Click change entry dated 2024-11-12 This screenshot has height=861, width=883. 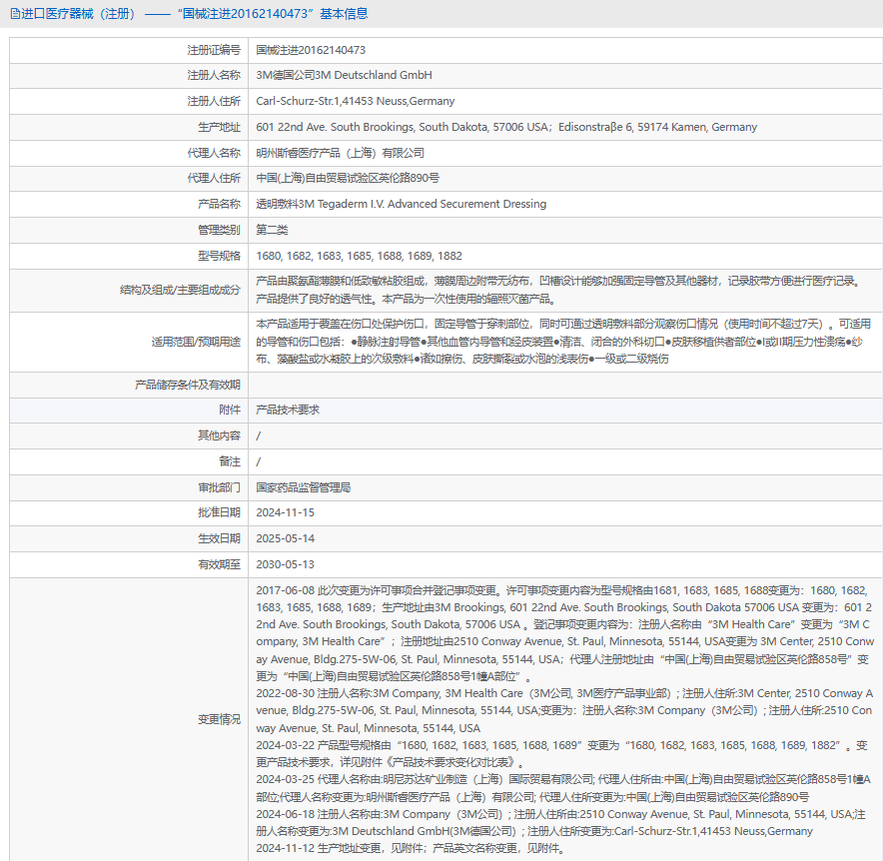(x=411, y=848)
